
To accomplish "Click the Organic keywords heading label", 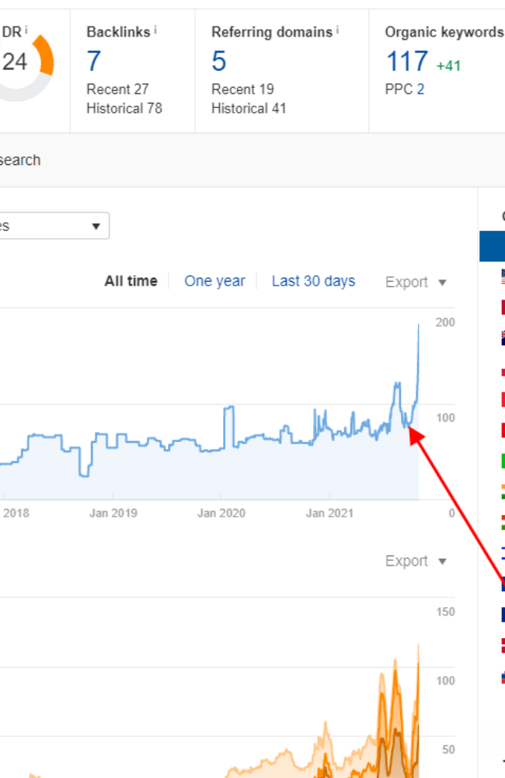I will [444, 32].
